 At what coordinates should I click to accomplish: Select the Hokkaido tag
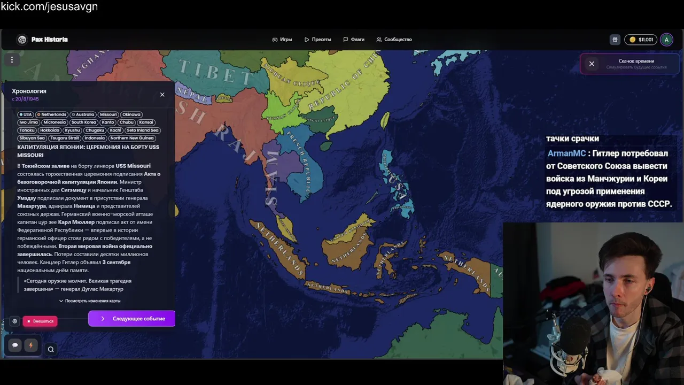click(x=50, y=130)
